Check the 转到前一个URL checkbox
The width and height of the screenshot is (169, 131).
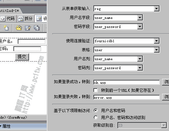tap(95, 90)
